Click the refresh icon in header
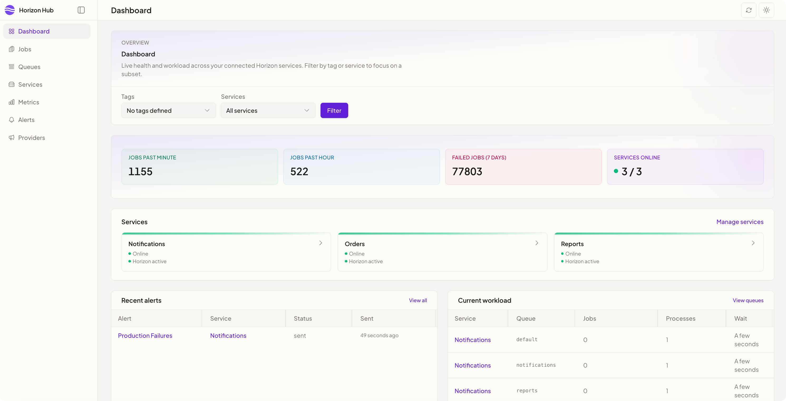This screenshot has height=401, width=786. click(x=749, y=10)
